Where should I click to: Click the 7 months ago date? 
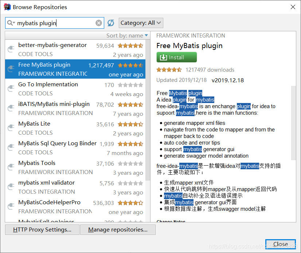pos(125,153)
